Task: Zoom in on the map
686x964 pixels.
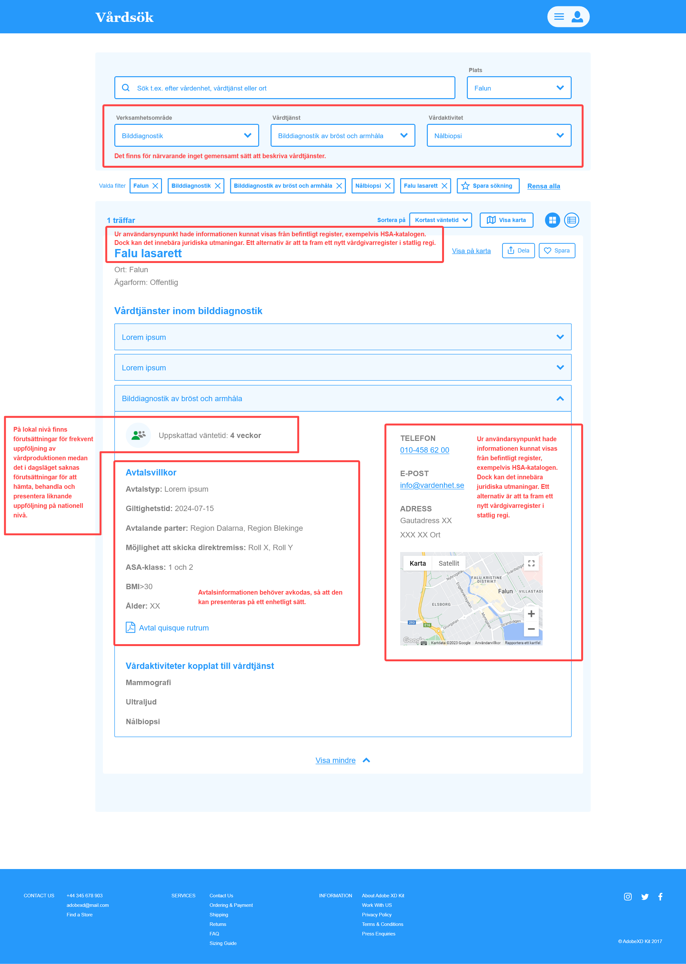Action: click(531, 614)
